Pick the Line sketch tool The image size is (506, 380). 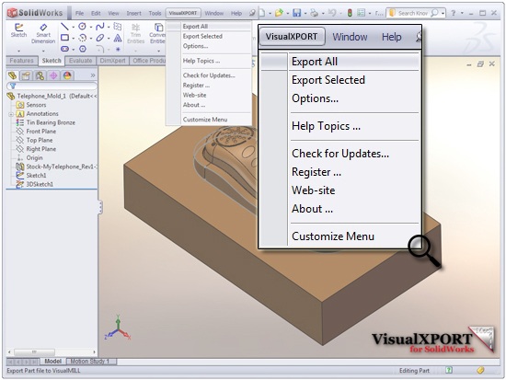pos(65,27)
